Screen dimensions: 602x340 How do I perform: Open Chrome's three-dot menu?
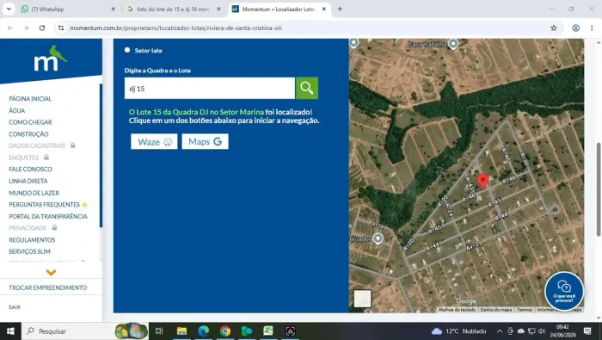coord(592,28)
